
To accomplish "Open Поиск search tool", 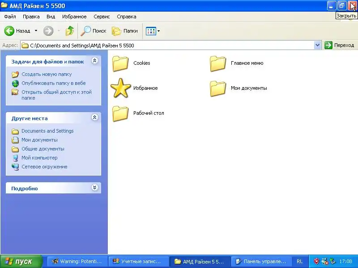I will pyautogui.click(x=94, y=31).
